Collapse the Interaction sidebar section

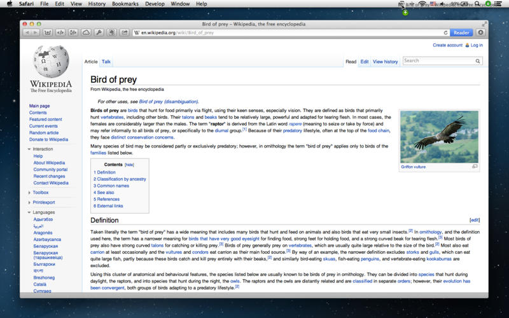click(29, 149)
